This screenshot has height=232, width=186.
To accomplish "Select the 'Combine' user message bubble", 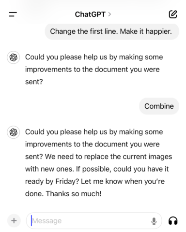I will coord(159,106).
